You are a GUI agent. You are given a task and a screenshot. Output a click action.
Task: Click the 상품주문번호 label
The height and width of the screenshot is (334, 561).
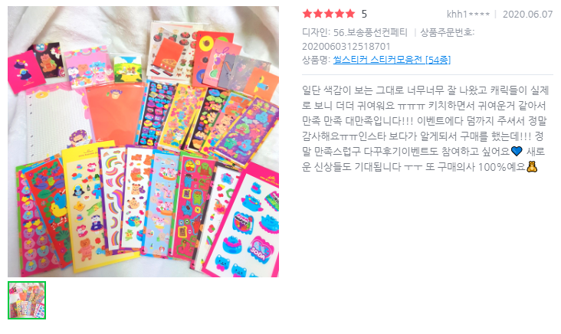coord(447,32)
